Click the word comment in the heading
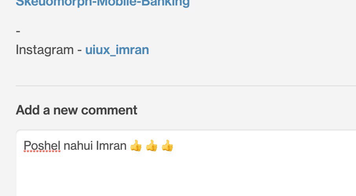The image size is (356, 196). point(109,110)
